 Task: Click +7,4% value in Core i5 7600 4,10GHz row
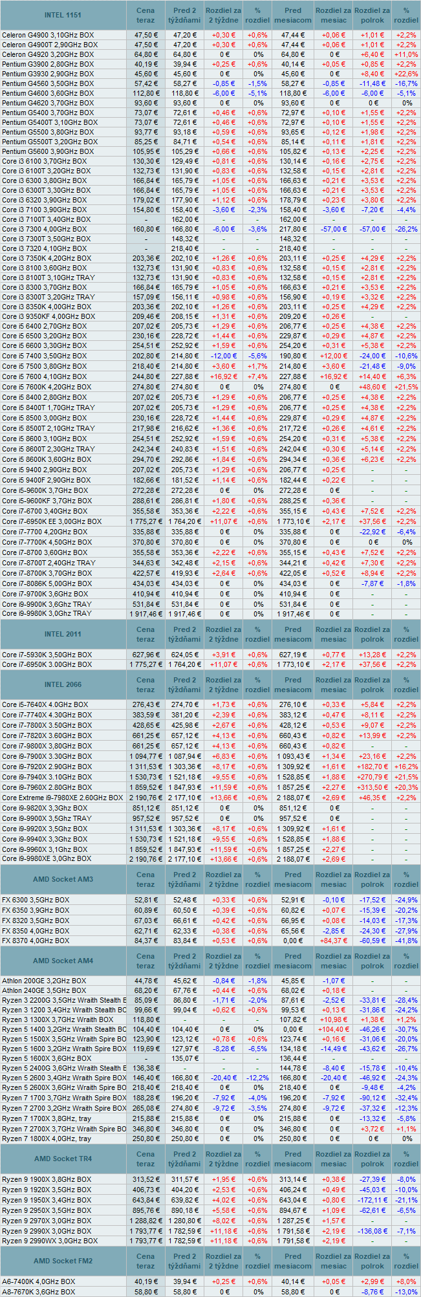[257, 376]
